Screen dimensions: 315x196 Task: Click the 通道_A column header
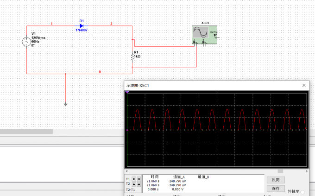point(179,177)
